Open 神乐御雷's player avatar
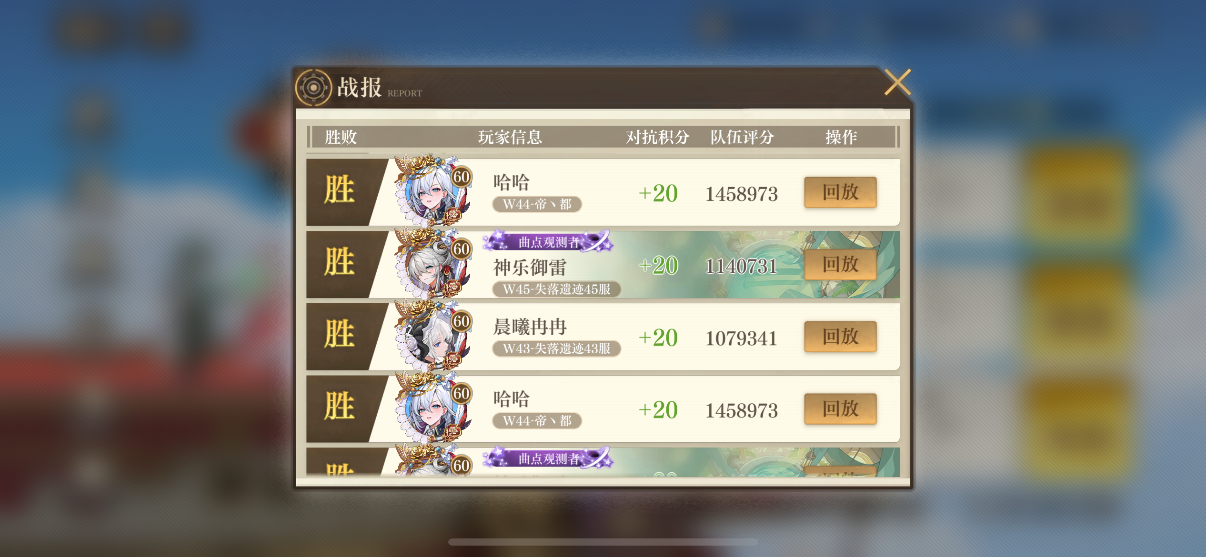Screen dimensions: 1206x557 (432, 264)
